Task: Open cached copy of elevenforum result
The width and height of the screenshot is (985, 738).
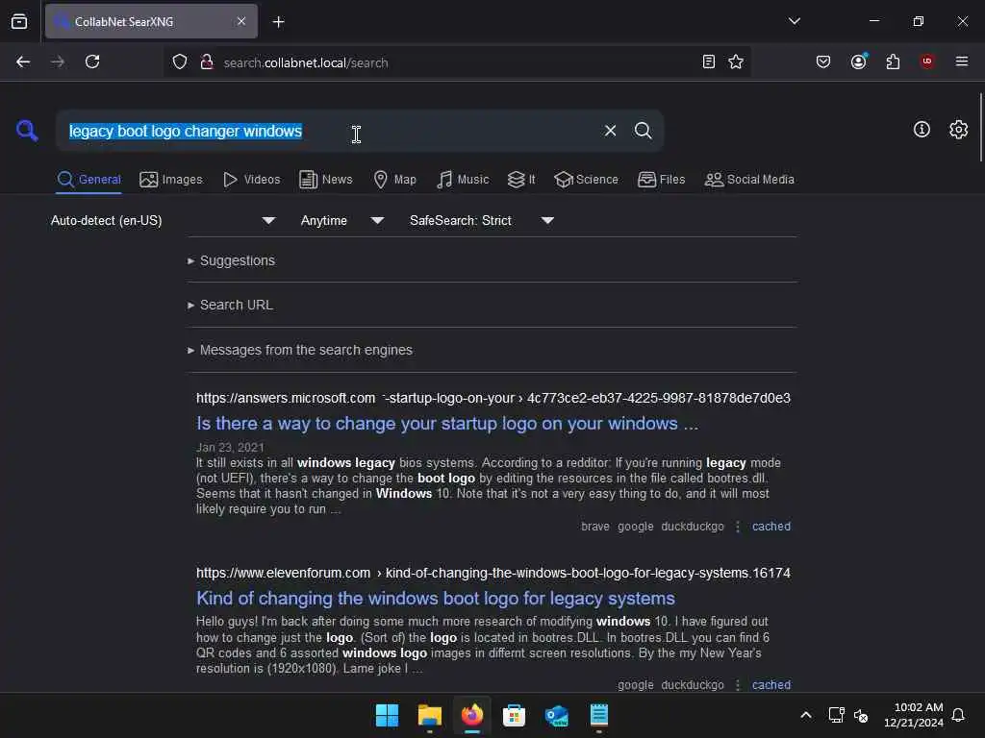Action: [771, 684]
